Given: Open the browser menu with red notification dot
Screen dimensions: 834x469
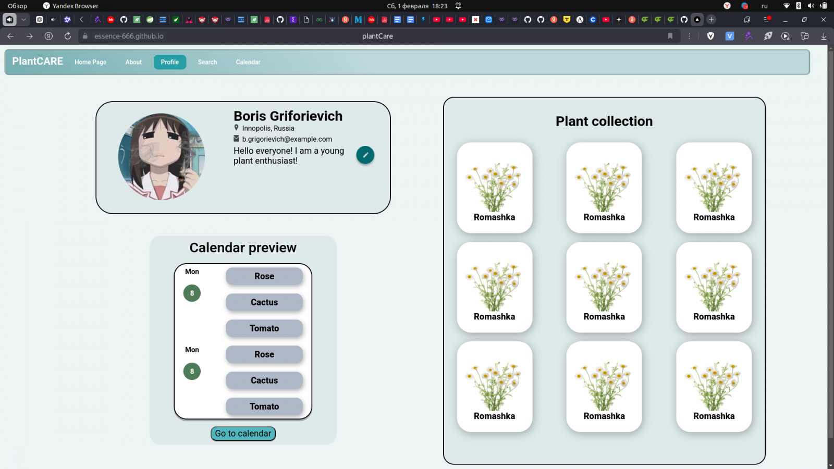Looking at the screenshot, I should coord(767,19).
